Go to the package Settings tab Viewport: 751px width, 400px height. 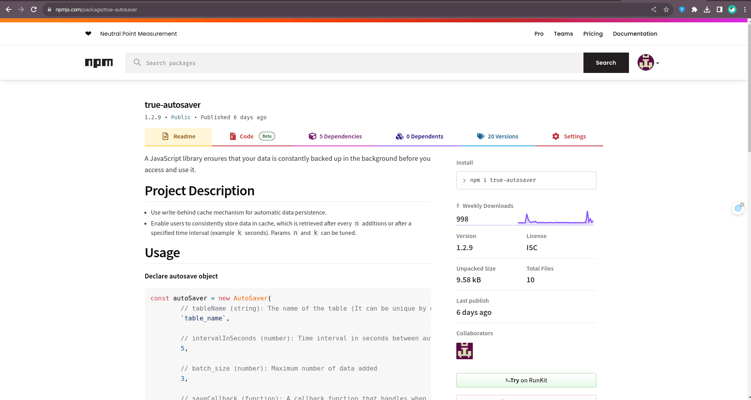[x=569, y=136]
